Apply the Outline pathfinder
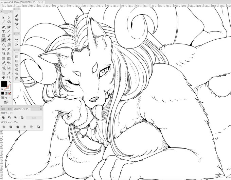Screen dimensions: 231x180 (x=32, y=127)
